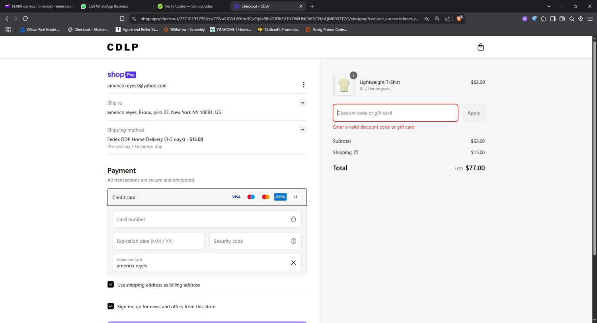Expand the Ship to address section
The height and width of the screenshot is (323, 597).
click(302, 103)
